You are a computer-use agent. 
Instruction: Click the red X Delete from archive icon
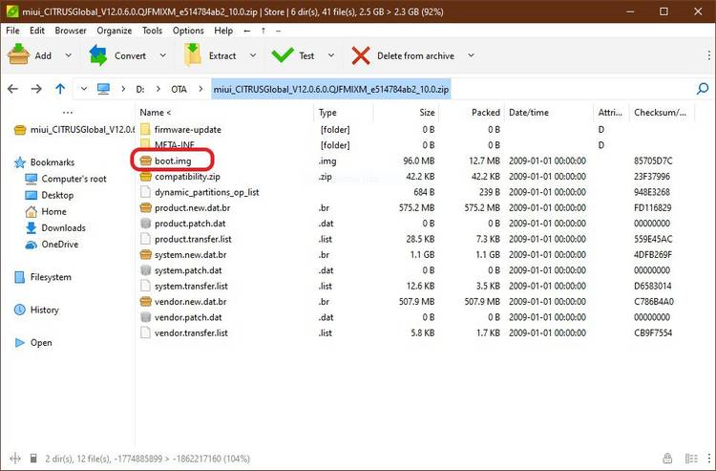coord(361,55)
